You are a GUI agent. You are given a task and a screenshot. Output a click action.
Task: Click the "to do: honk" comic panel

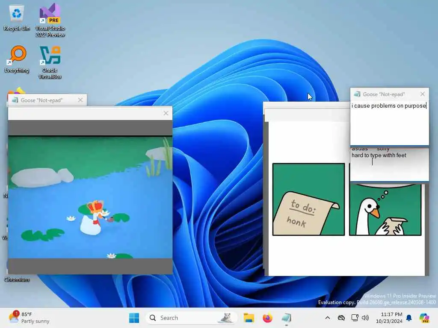[x=308, y=199]
